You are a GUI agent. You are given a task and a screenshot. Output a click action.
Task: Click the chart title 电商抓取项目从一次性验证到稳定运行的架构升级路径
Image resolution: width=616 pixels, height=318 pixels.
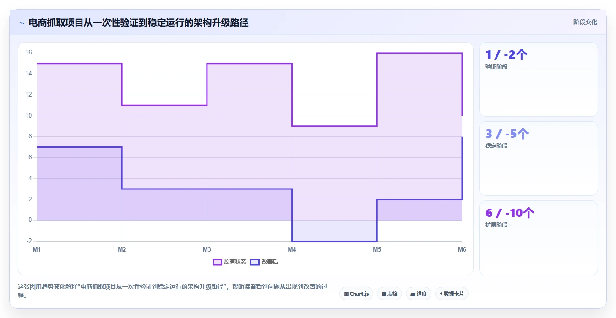[x=138, y=22]
